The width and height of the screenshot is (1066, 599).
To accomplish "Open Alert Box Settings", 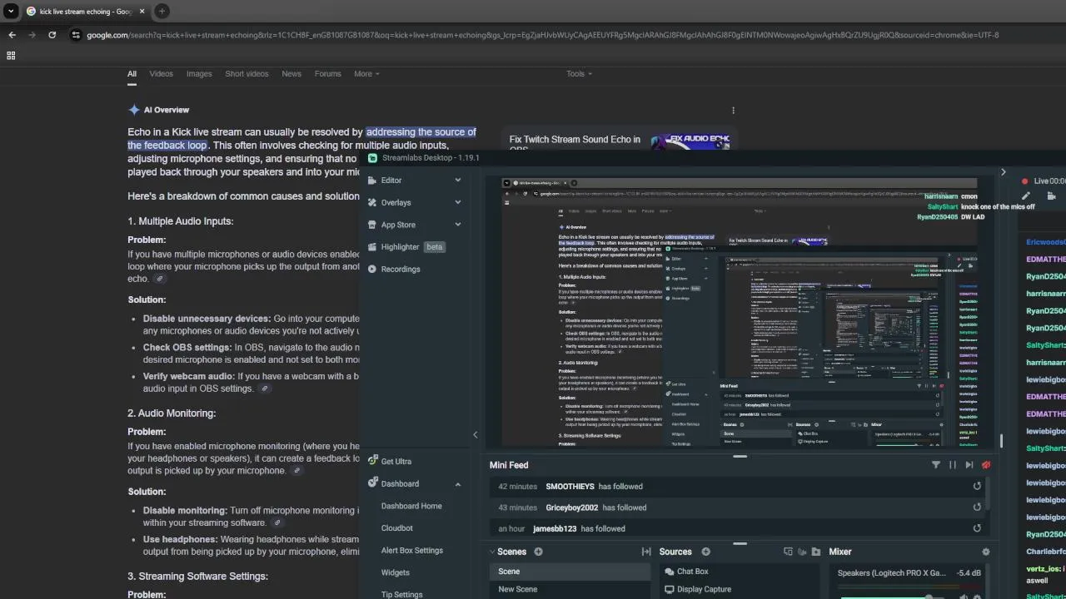I will pos(412,551).
